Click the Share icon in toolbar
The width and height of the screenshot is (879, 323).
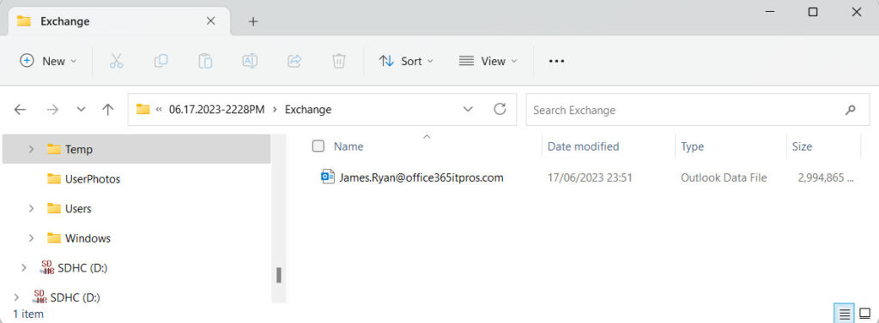pyautogui.click(x=294, y=61)
